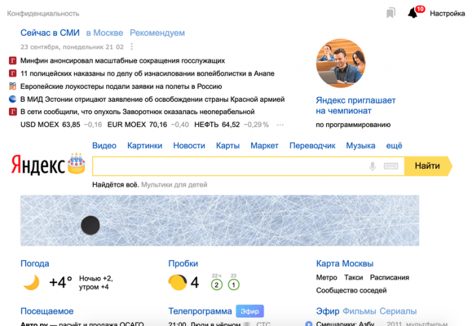
Task: Open the Конфиденциальность link
Action: coord(43,14)
